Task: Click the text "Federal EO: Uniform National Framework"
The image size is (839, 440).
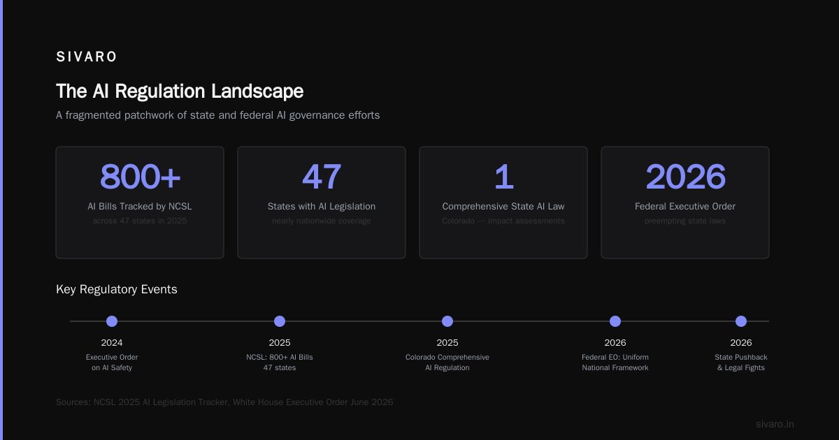Action: [x=615, y=362]
